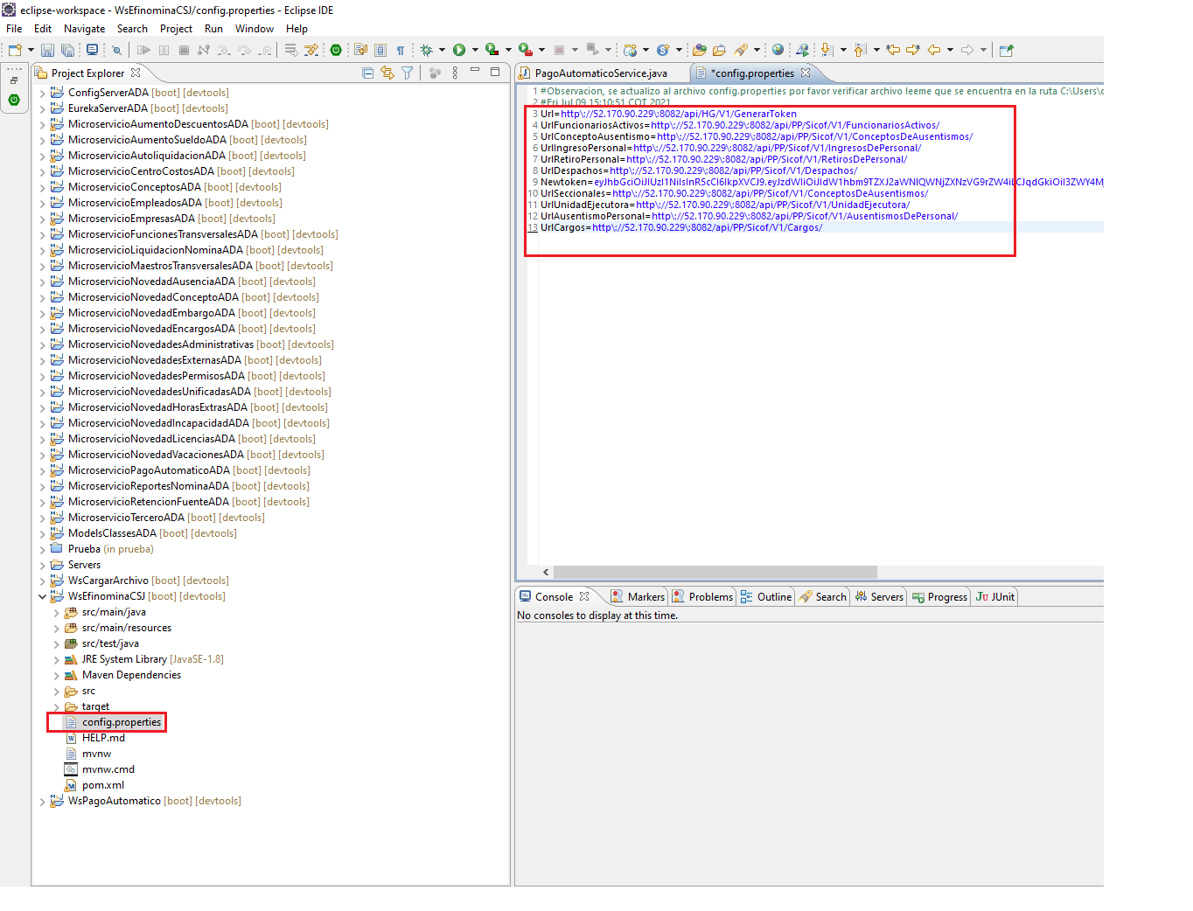Switch to the PagoAutomaticoService.java tab
Viewport: 1193px width, 911px height.
[600, 73]
